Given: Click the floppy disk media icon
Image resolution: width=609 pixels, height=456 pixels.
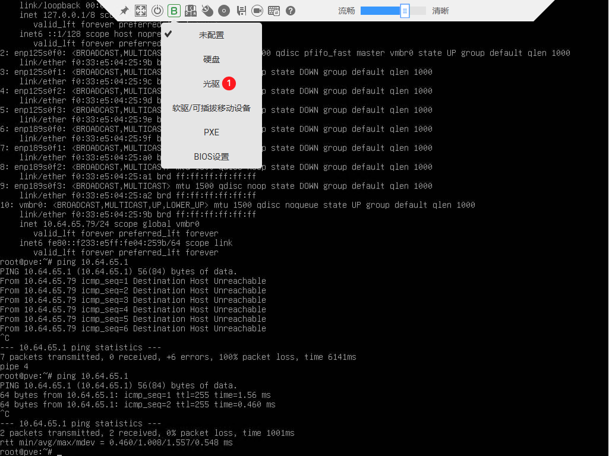Looking at the screenshot, I should [x=241, y=10].
